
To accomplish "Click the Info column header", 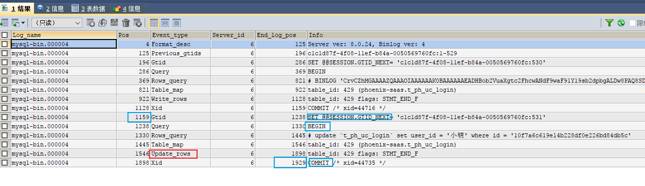I will tap(476, 35).
